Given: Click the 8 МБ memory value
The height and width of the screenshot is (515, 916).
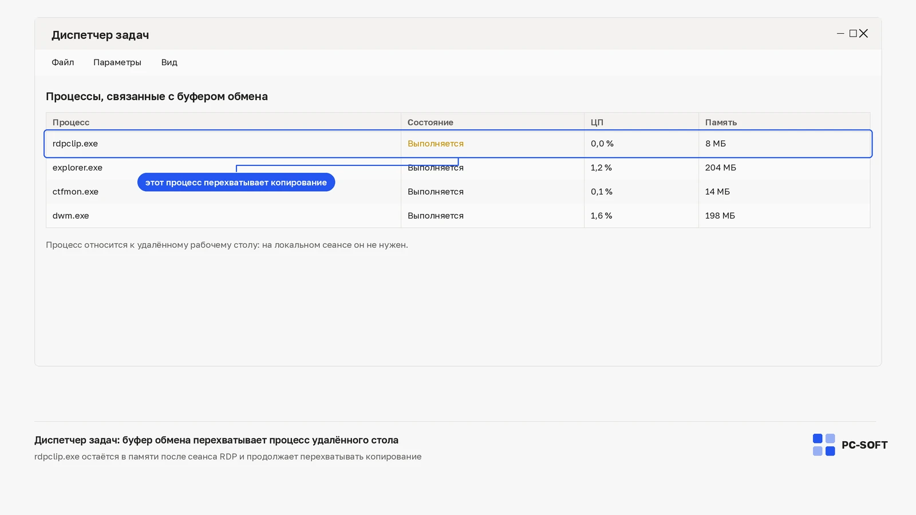Looking at the screenshot, I should click(x=716, y=144).
